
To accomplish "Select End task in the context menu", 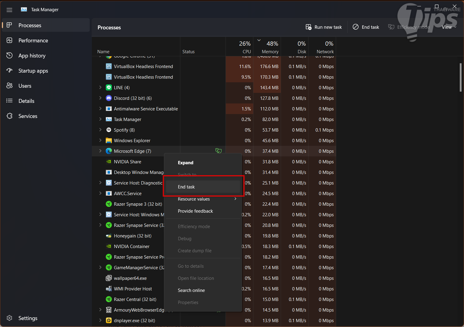I will (203, 187).
